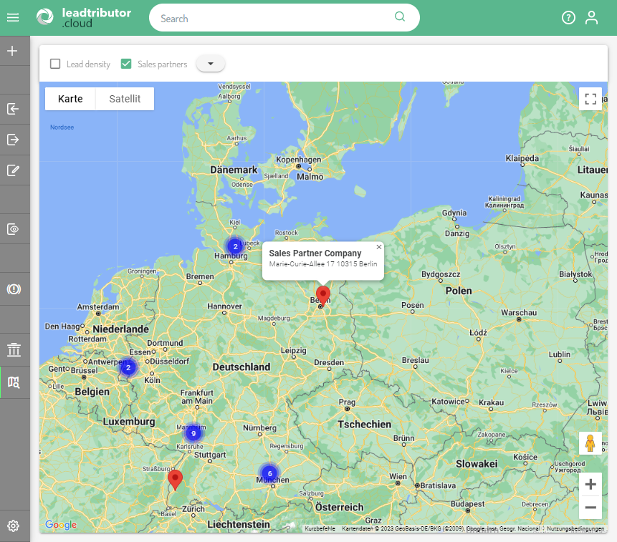Click the cluster marker with 9 near Mannheim
The image size is (617, 542).
(193, 433)
